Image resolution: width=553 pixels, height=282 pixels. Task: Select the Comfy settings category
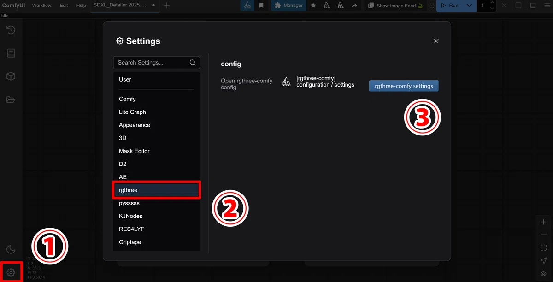[156, 99]
